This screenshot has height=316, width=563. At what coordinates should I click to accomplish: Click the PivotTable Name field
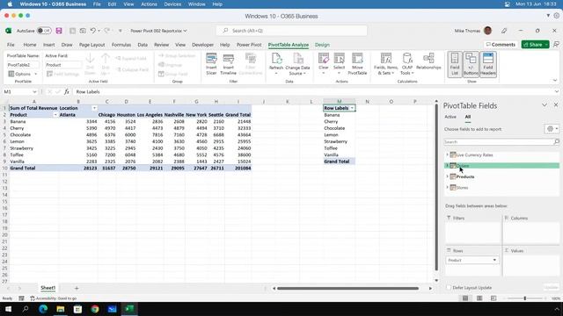point(23,65)
